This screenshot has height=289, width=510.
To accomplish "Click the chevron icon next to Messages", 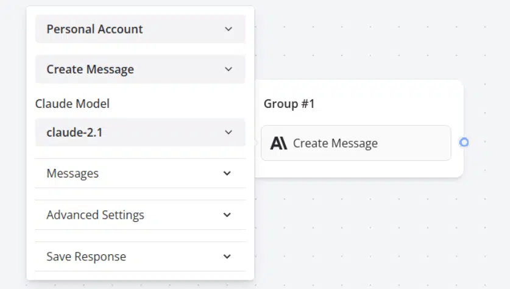I will [227, 174].
